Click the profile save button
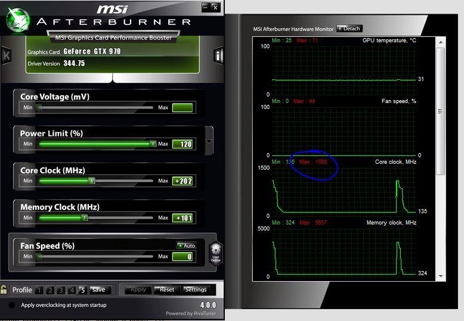This screenshot has width=464, height=321. pyautogui.click(x=100, y=290)
